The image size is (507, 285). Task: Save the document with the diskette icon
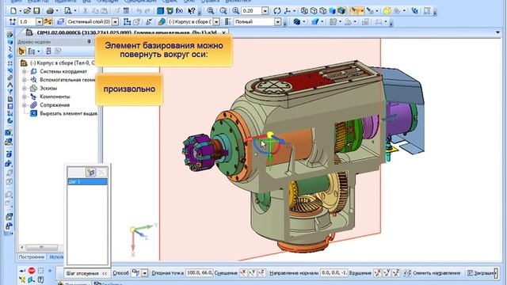(x=36, y=10)
